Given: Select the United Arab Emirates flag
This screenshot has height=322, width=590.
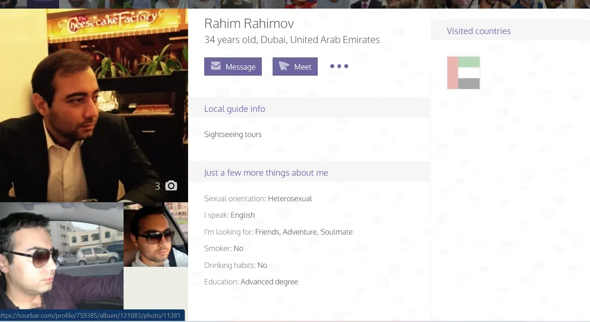Looking at the screenshot, I should 463,73.
